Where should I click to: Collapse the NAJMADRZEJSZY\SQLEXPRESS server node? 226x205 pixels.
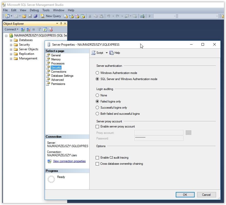tap(6, 36)
